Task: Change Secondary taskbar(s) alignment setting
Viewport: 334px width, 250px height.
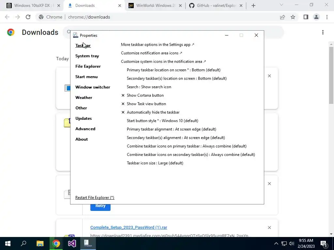Action: tap(176, 138)
